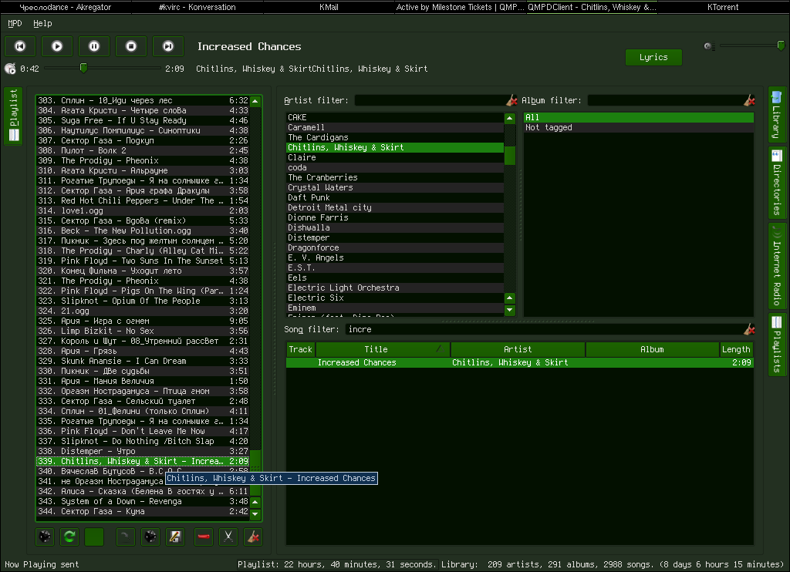790x572 pixels.
Task: Select artist 'The Cardigans'
Action: [395, 137]
